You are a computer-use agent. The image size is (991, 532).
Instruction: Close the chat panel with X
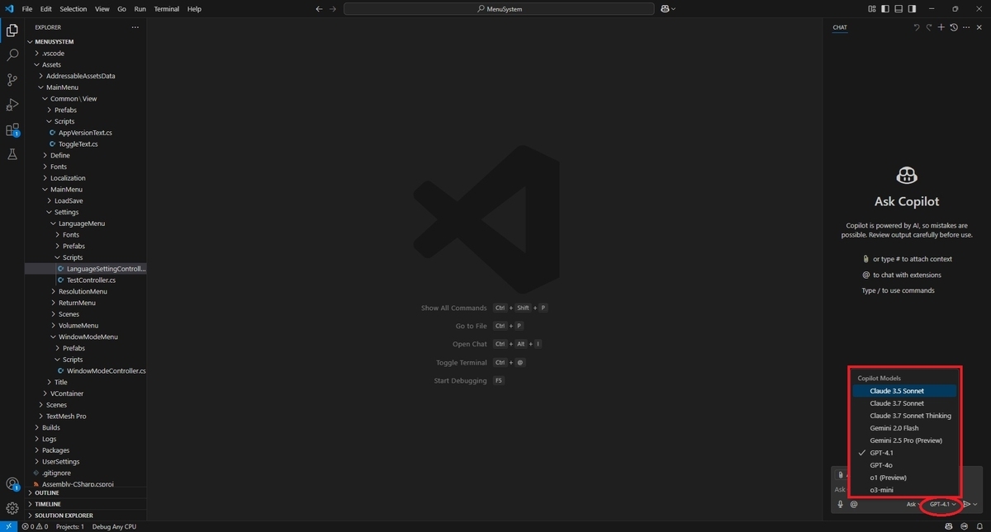979,27
